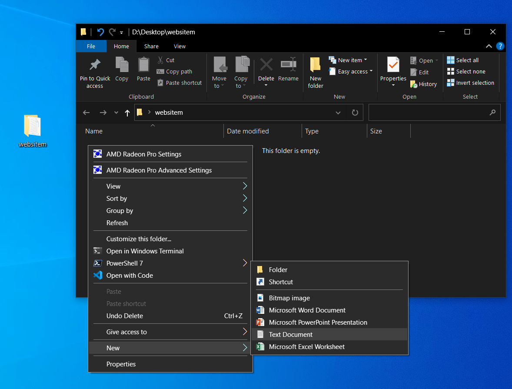The image size is (512, 389).
Task: Open the Move to dropdown
Action: tap(219, 72)
